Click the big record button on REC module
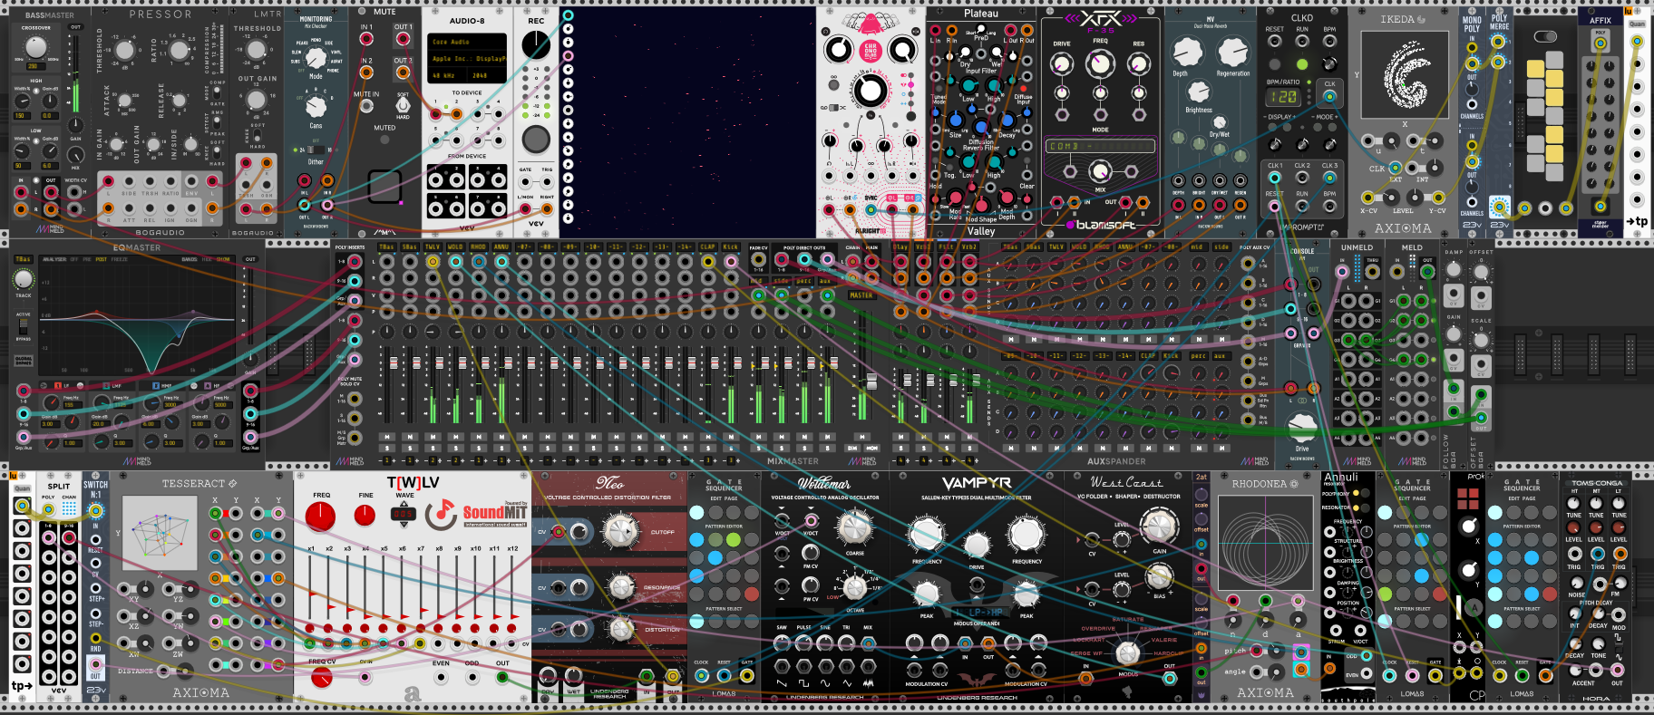Viewport: 1654px width, 715px height. [x=536, y=139]
